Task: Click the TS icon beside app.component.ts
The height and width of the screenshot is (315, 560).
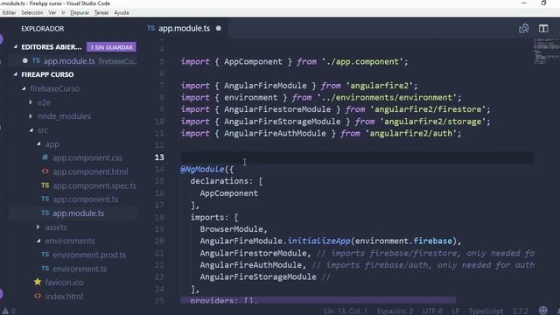Action: point(45,199)
